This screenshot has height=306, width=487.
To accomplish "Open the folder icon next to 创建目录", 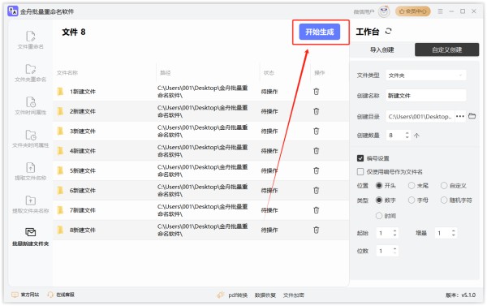I will (x=472, y=116).
